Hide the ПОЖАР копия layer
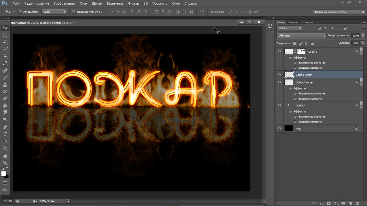This screenshot has height=206, width=367. (280, 82)
